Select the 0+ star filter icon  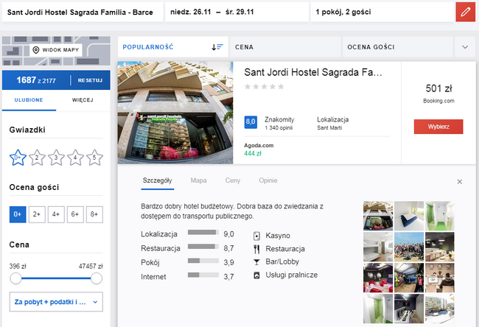tap(18, 157)
